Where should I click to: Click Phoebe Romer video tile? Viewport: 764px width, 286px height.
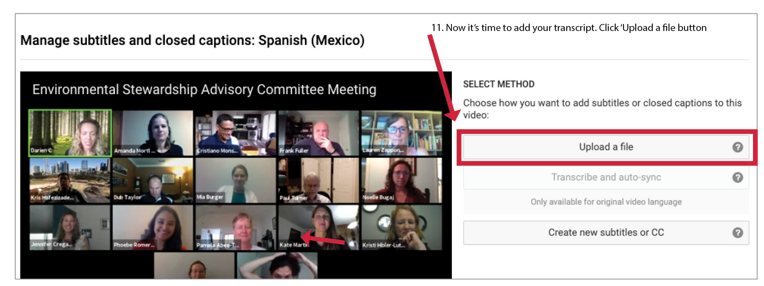pos(153,227)
